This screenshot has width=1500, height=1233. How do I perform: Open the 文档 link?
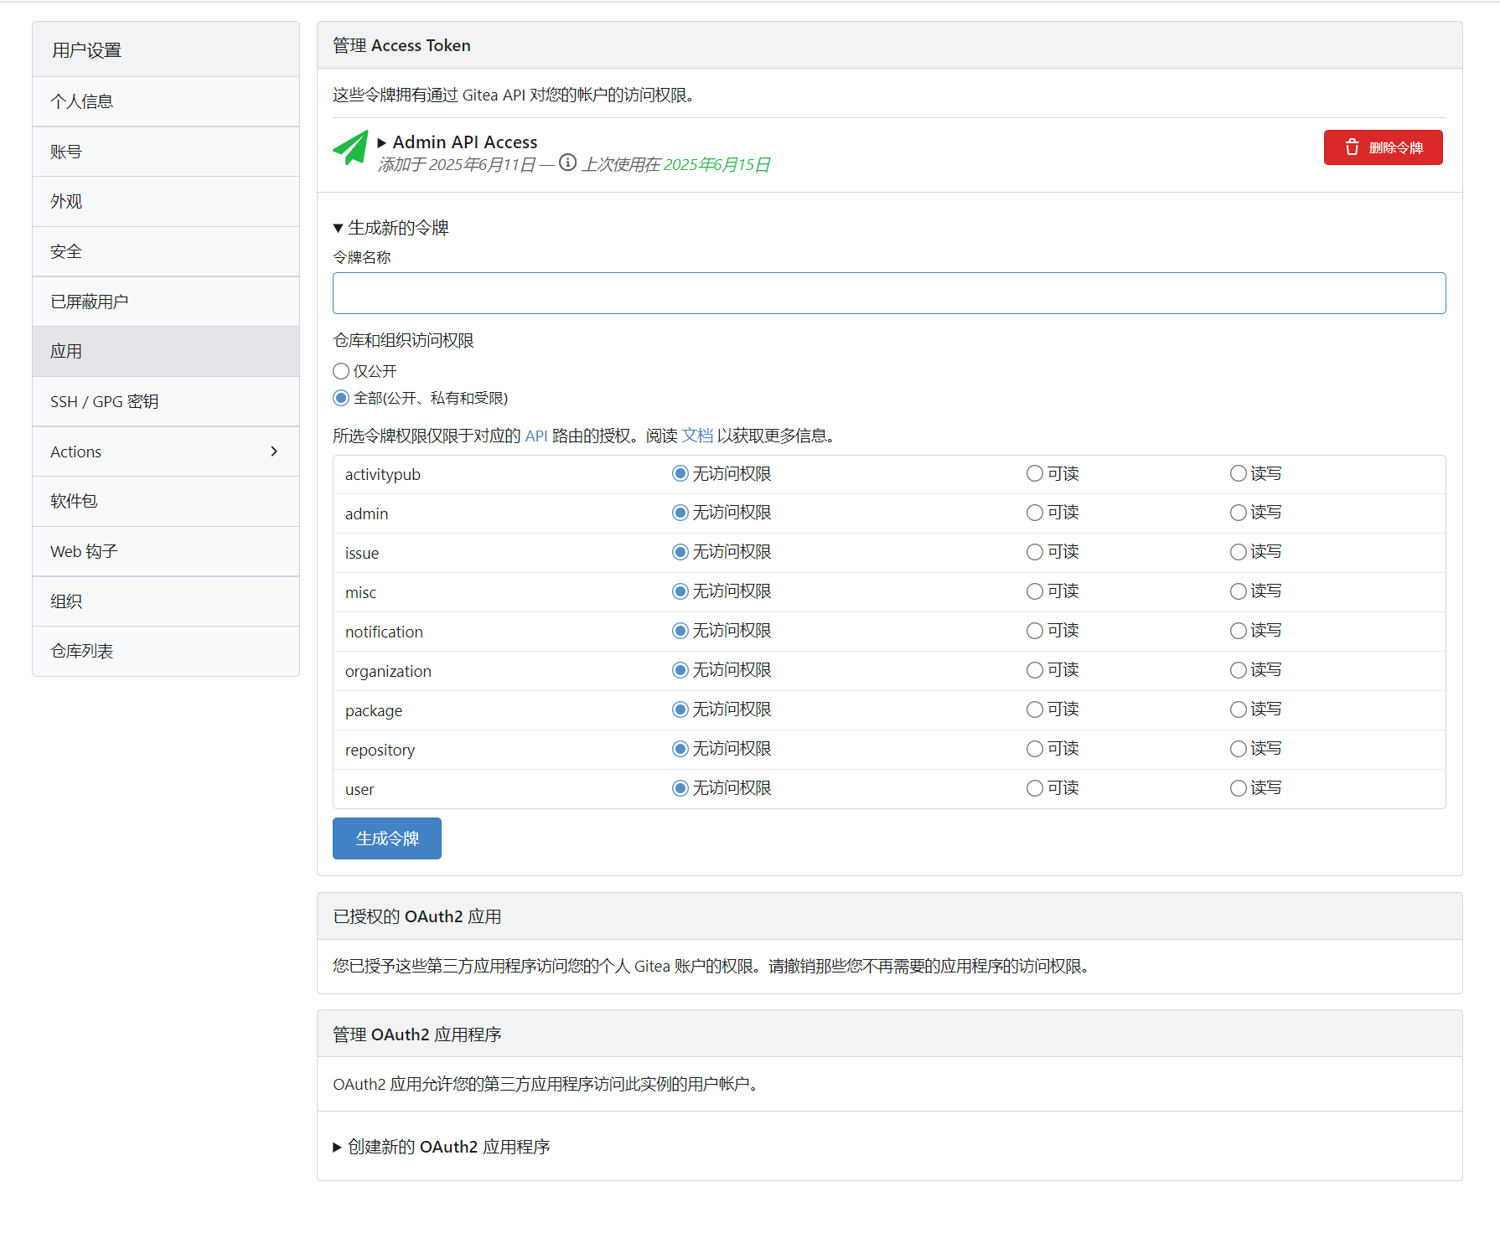(696, 436)
